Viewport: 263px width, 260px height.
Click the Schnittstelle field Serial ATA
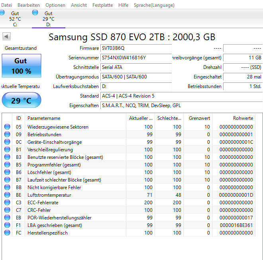pyautogui.click(x=136, y=67)
